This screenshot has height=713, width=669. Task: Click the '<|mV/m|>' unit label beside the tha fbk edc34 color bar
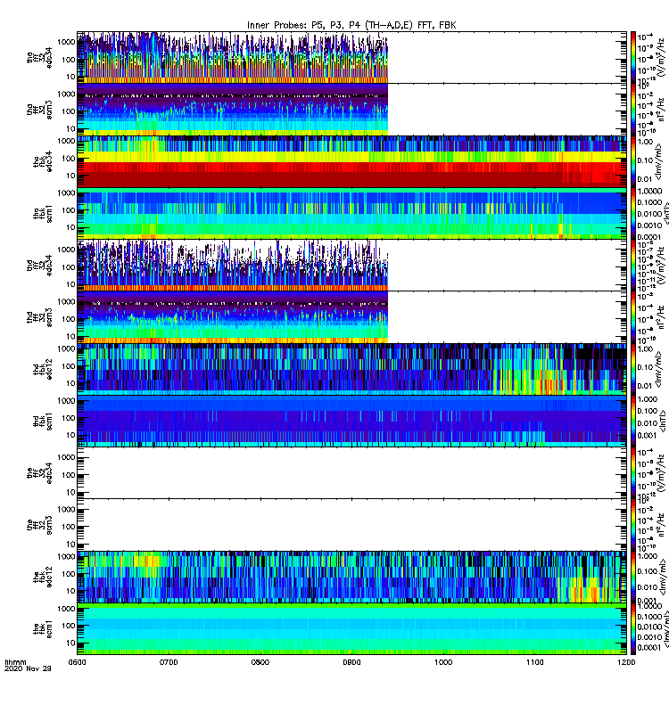659,162
